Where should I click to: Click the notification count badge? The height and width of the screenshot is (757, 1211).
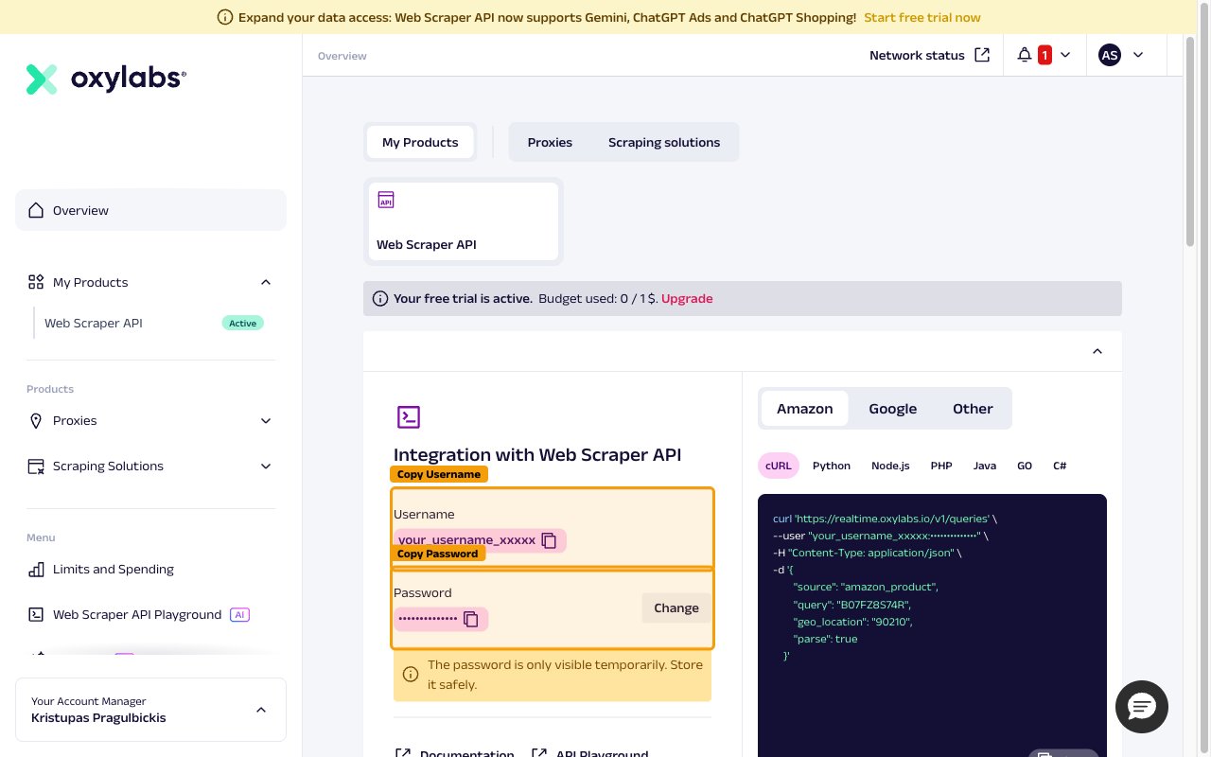pyautogui.click(x=1045, y=55)
